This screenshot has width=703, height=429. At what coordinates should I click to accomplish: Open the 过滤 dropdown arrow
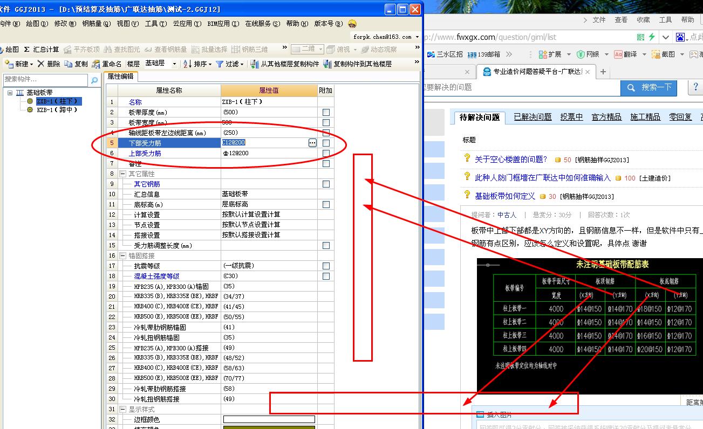pyautogui.click(x=242, y=64)
